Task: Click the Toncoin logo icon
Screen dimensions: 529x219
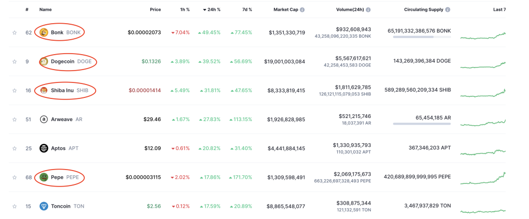Action: (44, 206)
